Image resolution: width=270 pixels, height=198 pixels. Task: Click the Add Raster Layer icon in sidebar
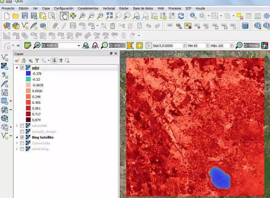(5, 66)
